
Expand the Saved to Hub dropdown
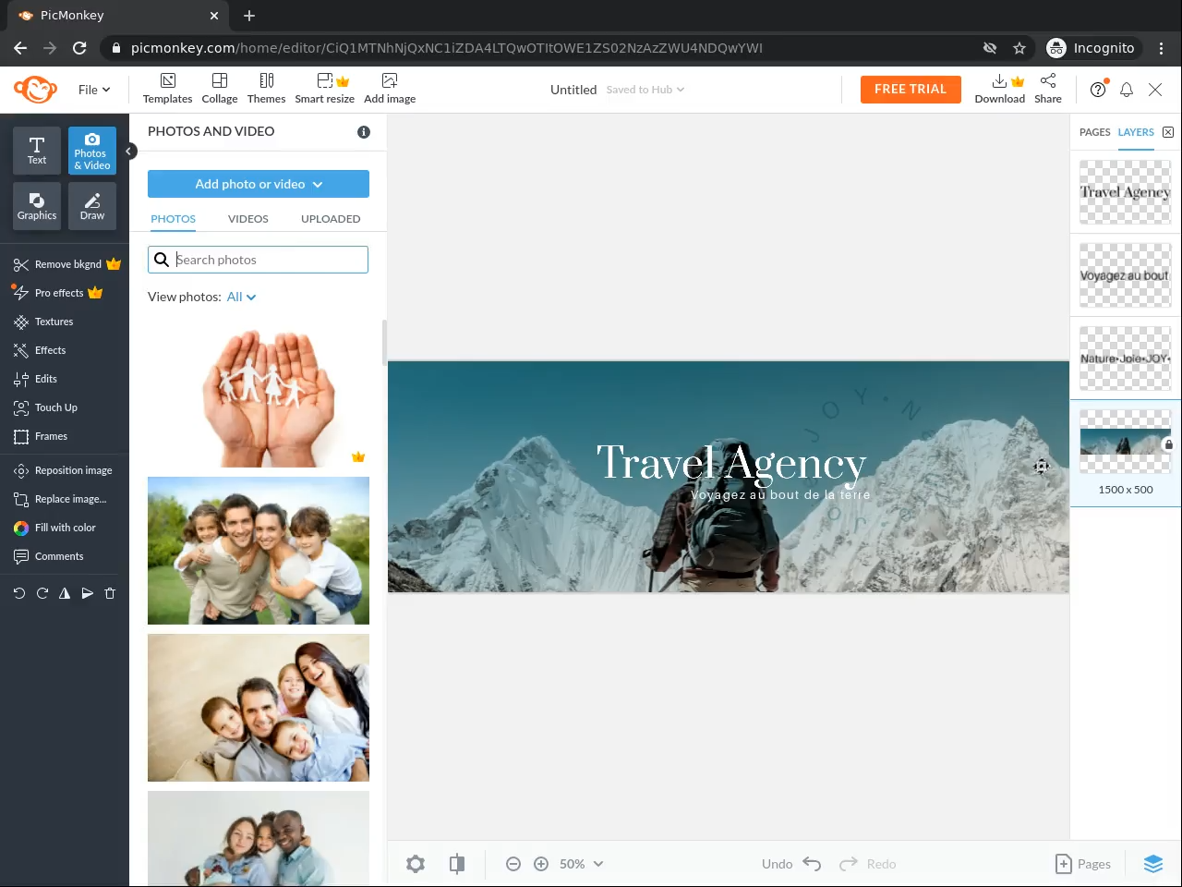645,90
